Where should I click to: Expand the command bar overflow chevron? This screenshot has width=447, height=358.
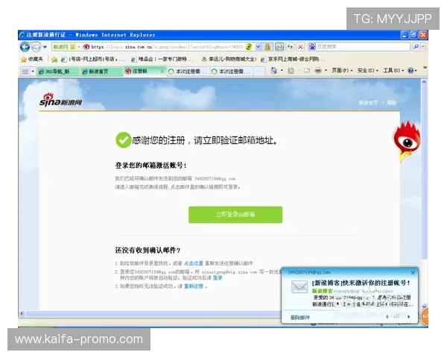[425, 68]
